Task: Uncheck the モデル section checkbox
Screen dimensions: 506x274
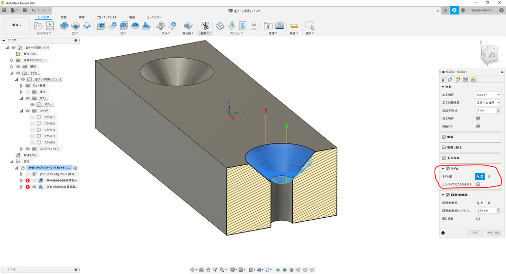Action: 448,169
